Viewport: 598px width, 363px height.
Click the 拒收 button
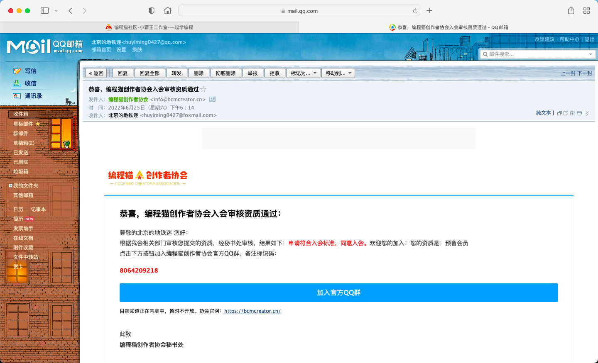pyautogui.click(x=274, y=73)
